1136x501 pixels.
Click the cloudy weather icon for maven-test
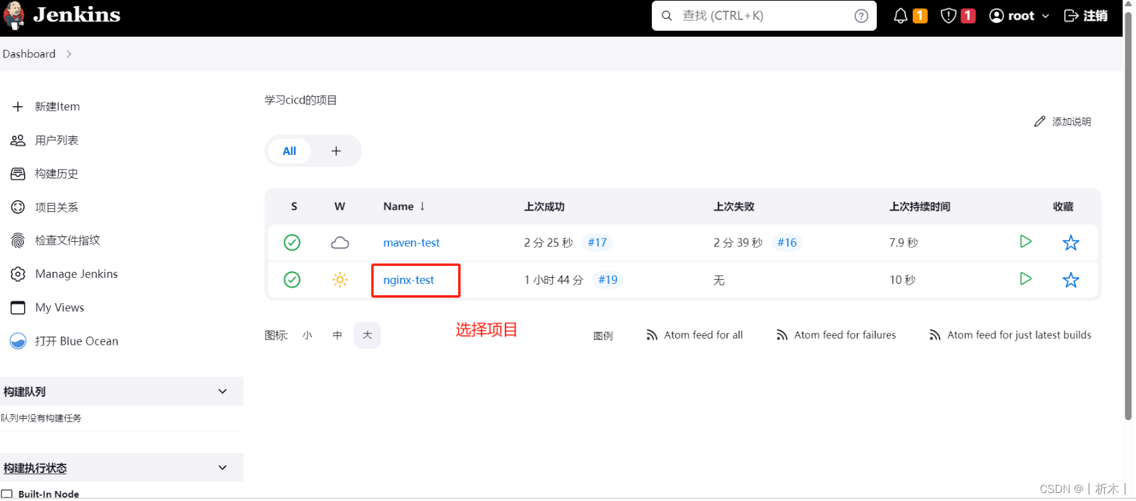[340, 242]
